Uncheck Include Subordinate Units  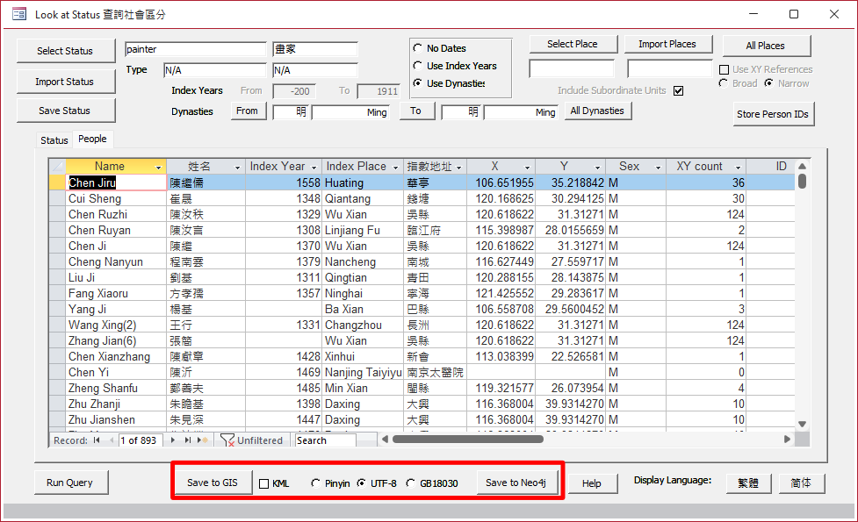click(678, 90)
